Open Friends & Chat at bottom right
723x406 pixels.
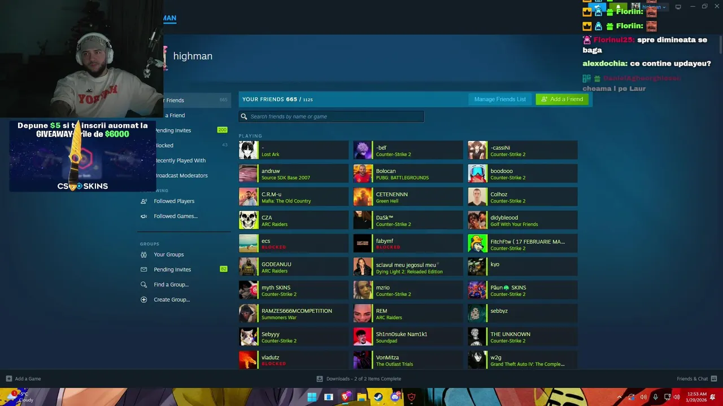click(692, 379)
